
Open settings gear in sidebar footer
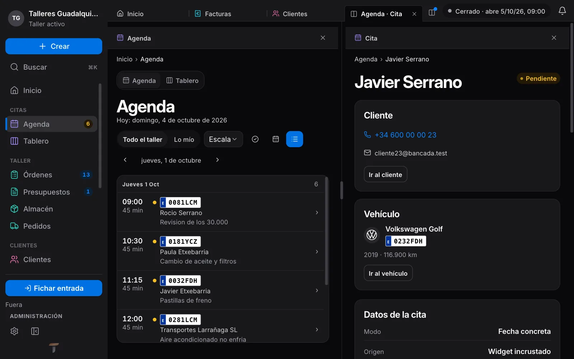[x=14, y=331]
